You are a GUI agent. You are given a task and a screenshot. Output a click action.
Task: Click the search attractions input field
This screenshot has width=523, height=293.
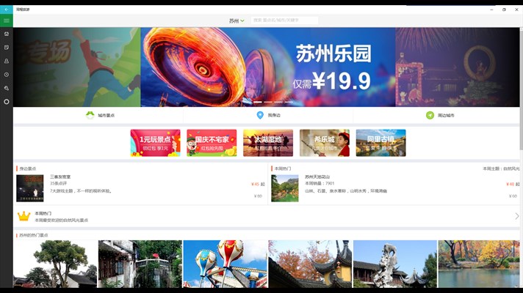tap(285, 21)
